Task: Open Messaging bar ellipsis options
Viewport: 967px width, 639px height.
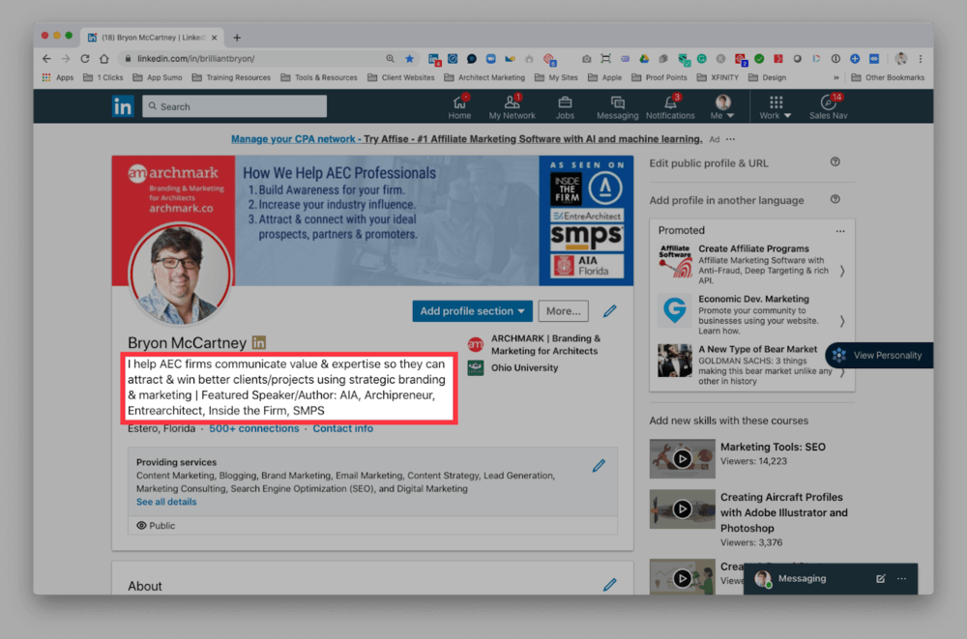Action: click(x=901, y=578)
